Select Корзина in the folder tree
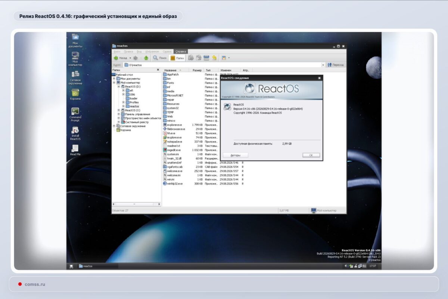 pyautogui.click(x=123, y=130)
